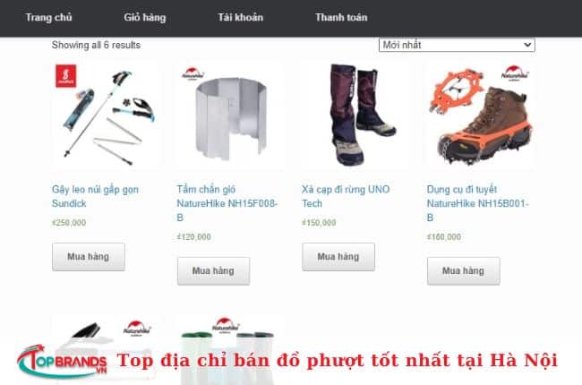Open Tấm chắn gió NatureHike NH15F008-B link
Screen dimensions: 582x385
click(227, 203)
